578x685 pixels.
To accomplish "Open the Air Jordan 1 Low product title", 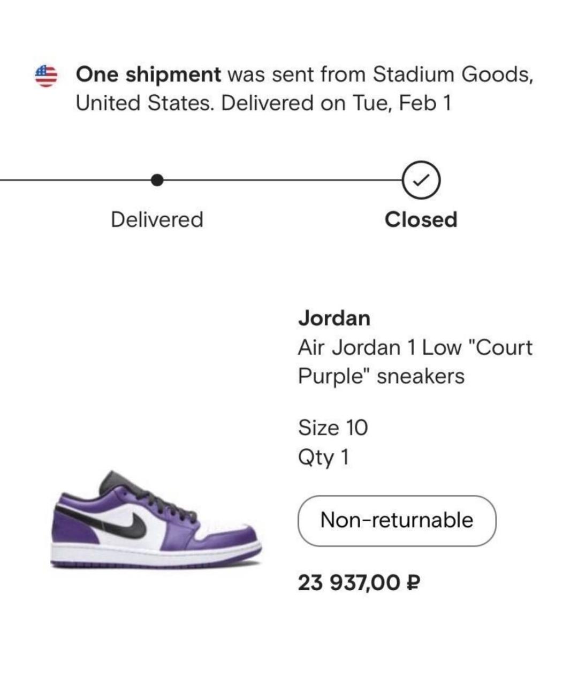I will [x=415, y=362].
